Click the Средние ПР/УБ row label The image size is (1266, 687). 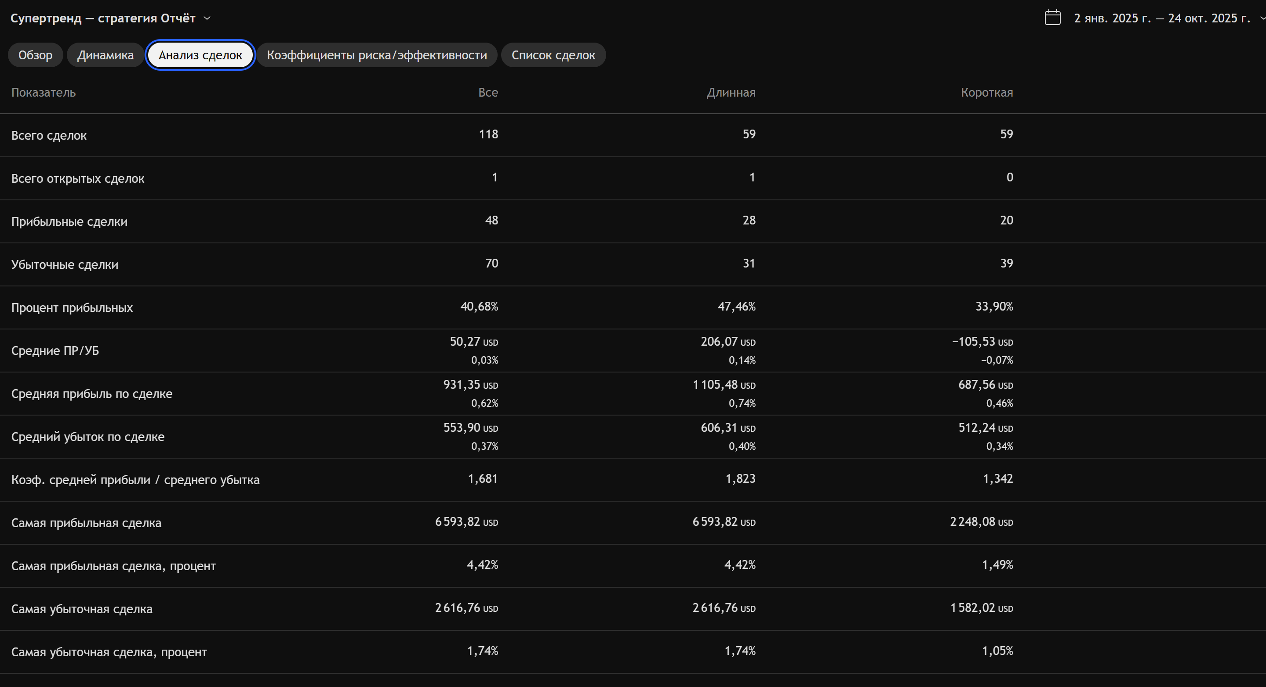click(x=55, y=351)
